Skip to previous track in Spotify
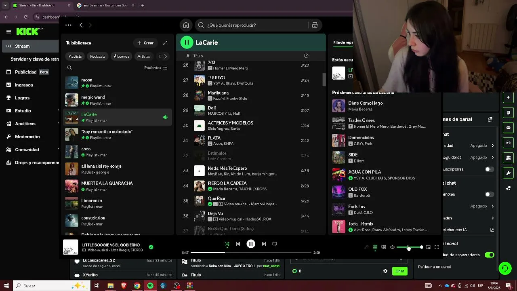Screen dimensions: 517x291 point(238,244)
